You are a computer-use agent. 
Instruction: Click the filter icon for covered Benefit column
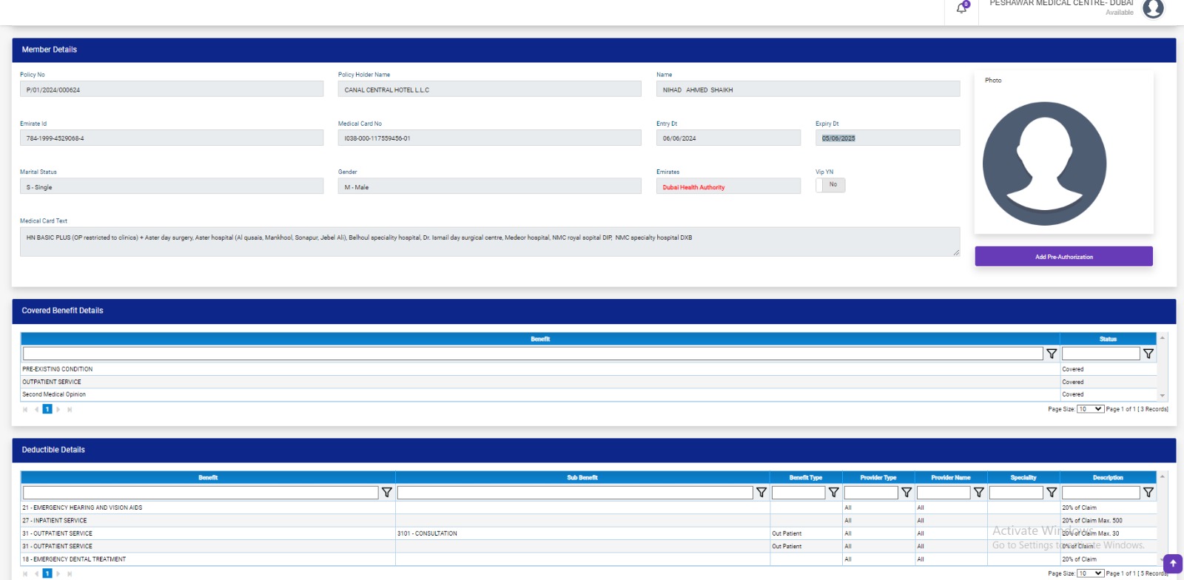pos(1052,354)
